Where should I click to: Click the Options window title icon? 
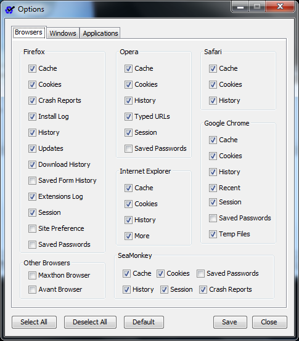(10, 10)
